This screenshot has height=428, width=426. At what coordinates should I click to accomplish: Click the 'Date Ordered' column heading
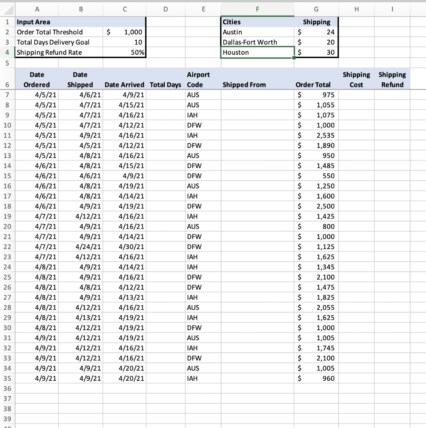point(37,79)
